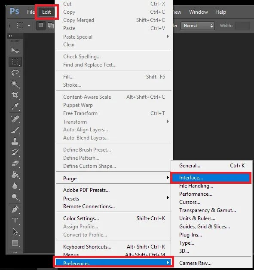Viewport: 254px width, 270px height.
Task: Select the Eraser tool
Action: tap(15, 164)
